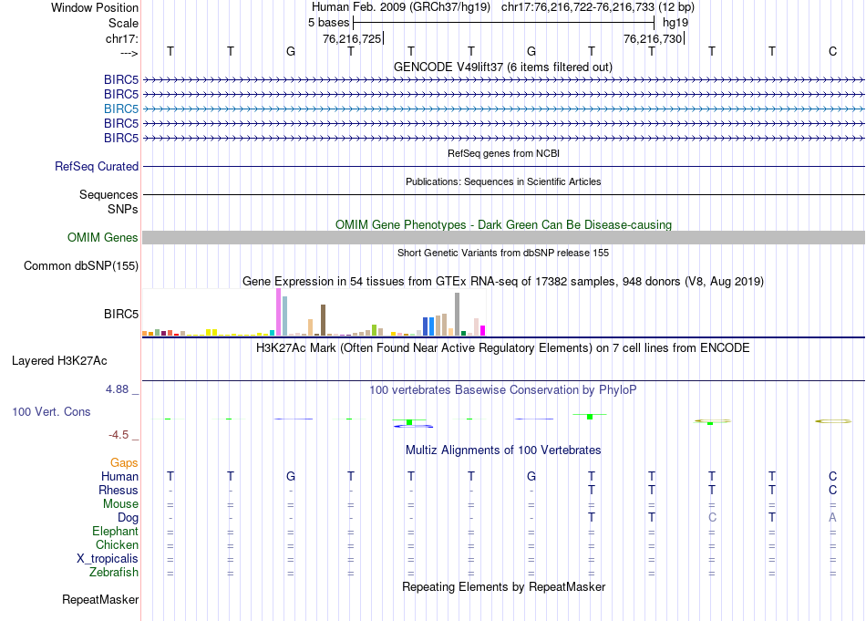Screen dimensions: 866x621
Task: Click the light-blue BIRC5 transcript arrow line
Action: tap(503, 109)
